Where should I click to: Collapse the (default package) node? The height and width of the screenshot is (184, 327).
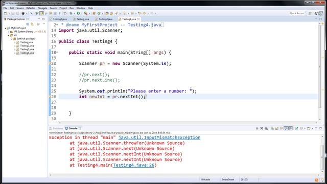(12, 39)
